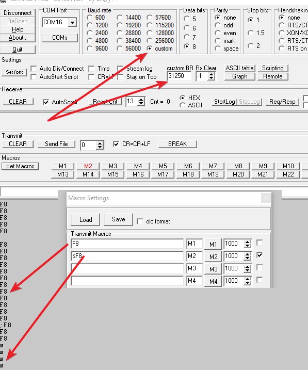The image size is (308, 370).
Task: Click the Set font button
Action: tap(14, 72)
